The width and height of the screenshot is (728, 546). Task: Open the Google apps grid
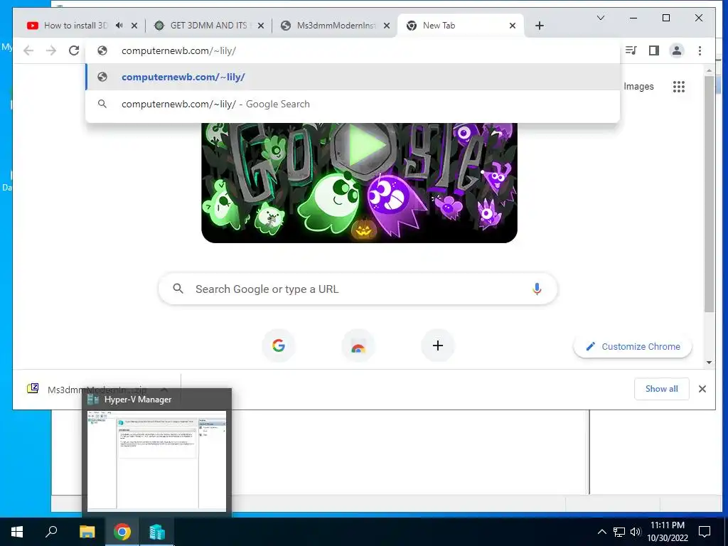tap(679, 86)
